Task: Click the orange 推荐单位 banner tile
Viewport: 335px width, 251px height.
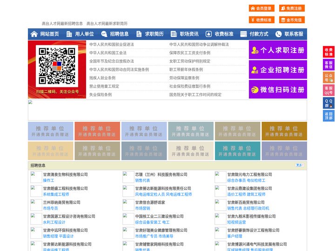Action: click(x=97, y=131)
